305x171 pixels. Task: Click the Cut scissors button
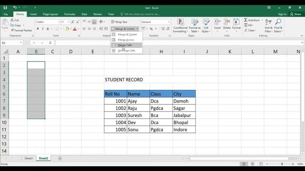pyautogui.click(x=15, y=20)
